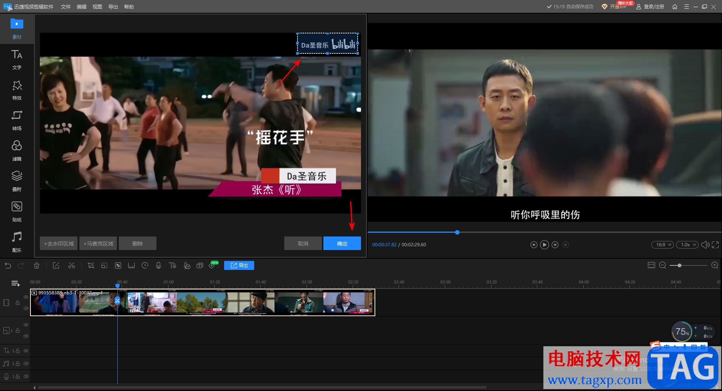This screenshot has width=722, height=391.
Task: Lock the main video track
Action: [18, 303]
